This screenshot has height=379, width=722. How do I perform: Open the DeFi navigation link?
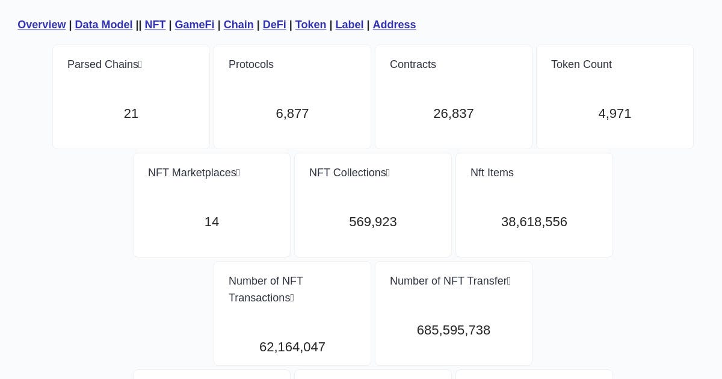tap(274, 25)
